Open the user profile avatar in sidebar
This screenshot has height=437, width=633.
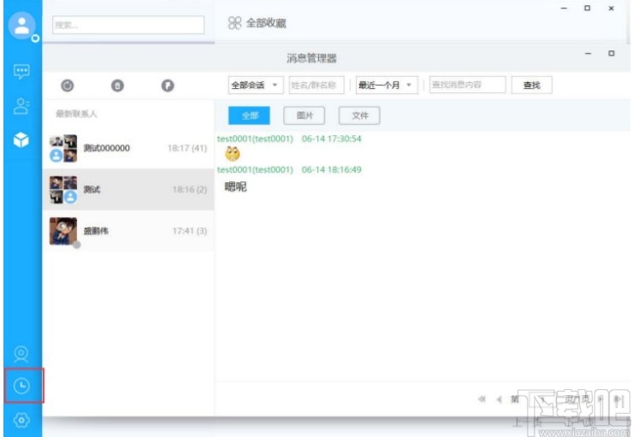click(21, 26)
